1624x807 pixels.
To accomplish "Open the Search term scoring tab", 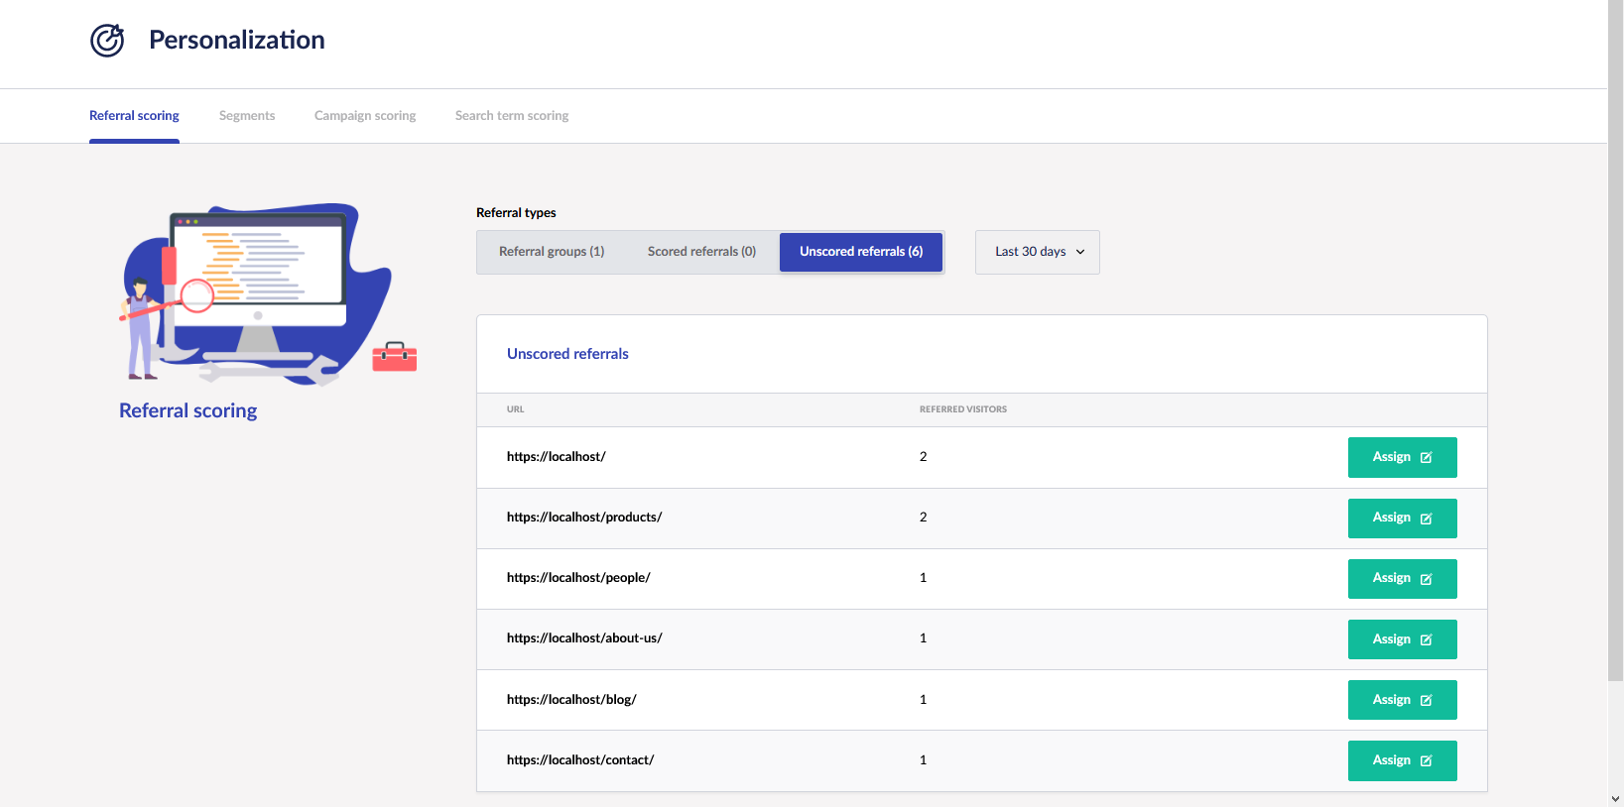I will tap(512, 116).
